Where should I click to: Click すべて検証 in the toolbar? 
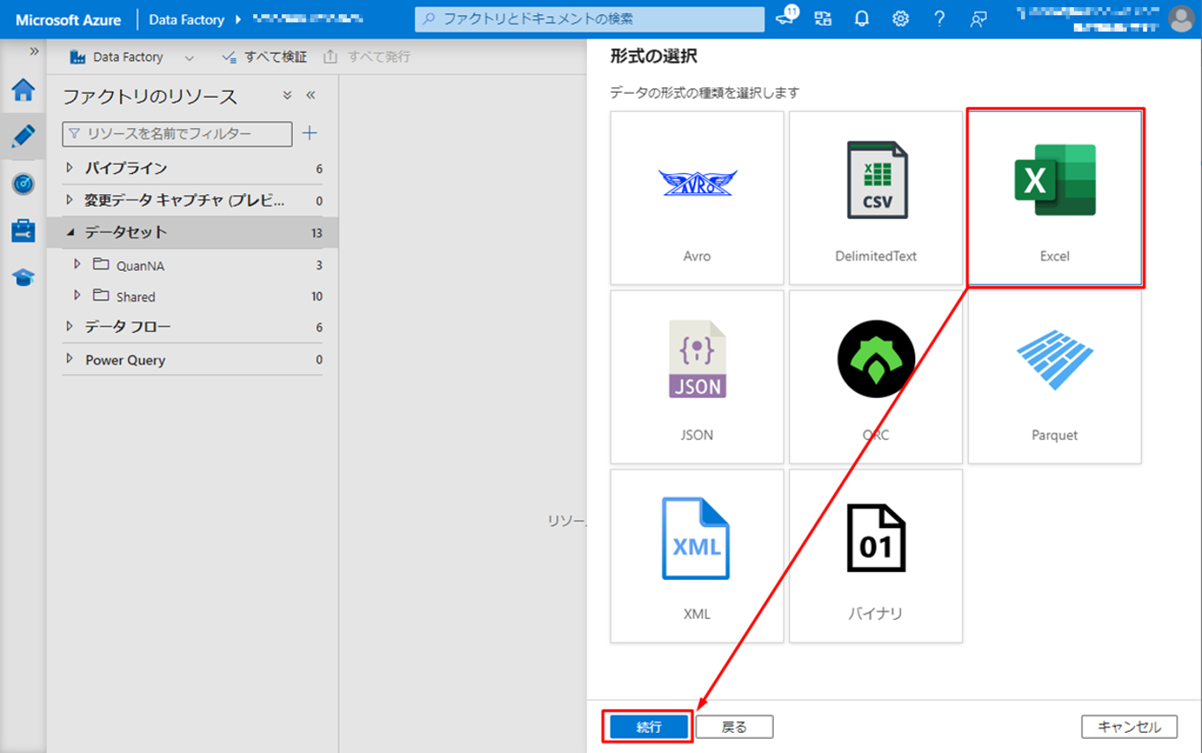point(265,57)
